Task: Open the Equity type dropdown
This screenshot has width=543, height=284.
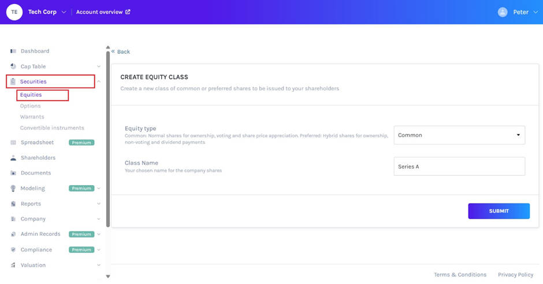Action: pos(459,135)
